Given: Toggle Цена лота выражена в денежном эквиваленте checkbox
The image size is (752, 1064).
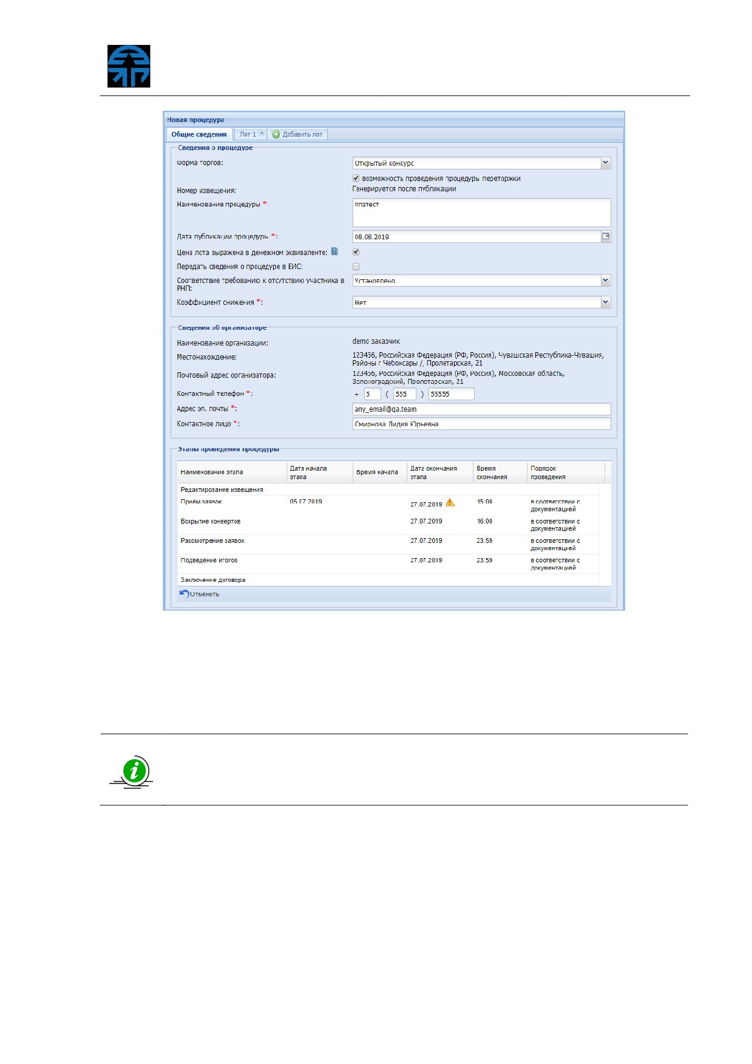Looking at the screenshot, I should 356,251.
